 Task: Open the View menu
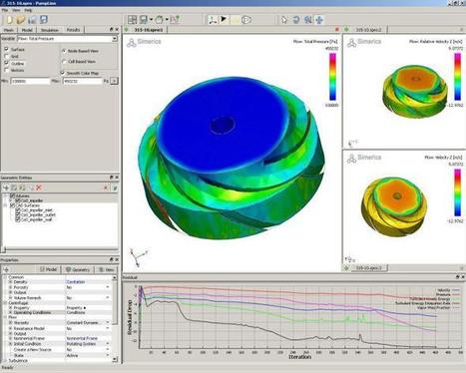point(16,10)
